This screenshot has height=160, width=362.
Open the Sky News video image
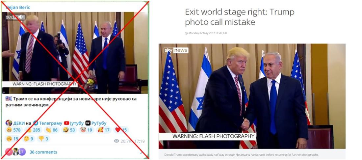coord(252,96)
